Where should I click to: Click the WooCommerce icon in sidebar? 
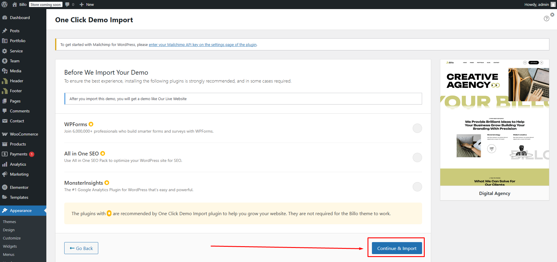tap(5, 134)
